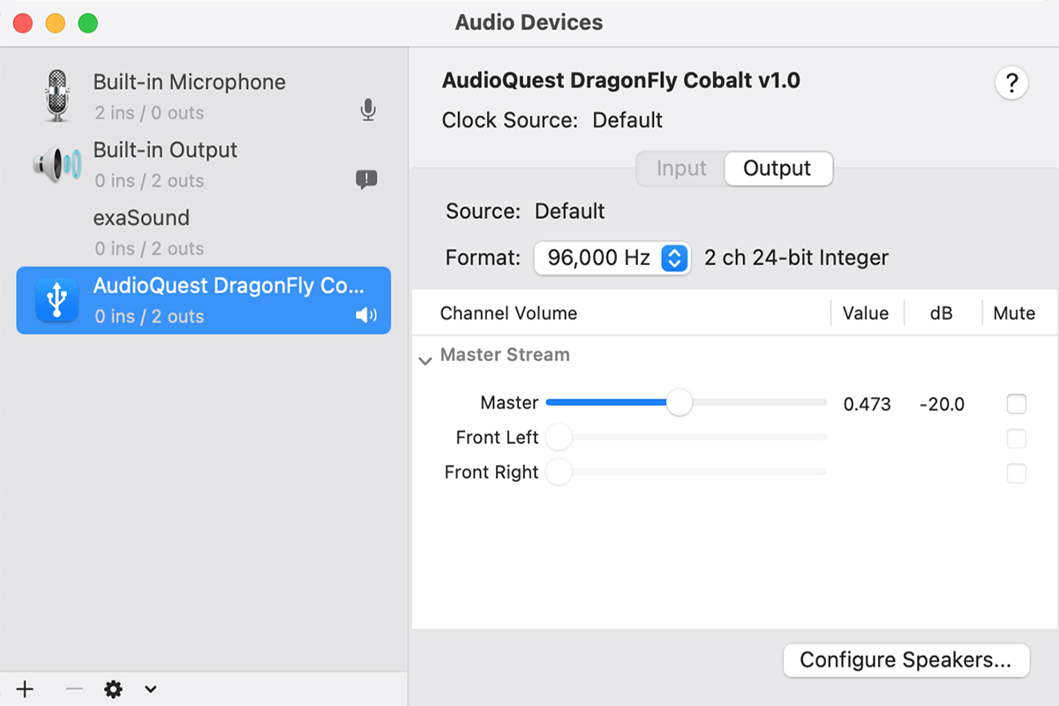Collapse the Master Stream section
This screenshot has height=706, width=1059.
coord(425,360)
